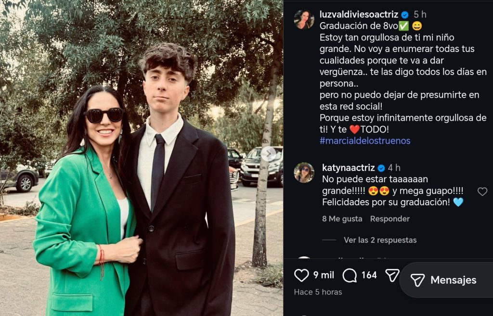The height and width of the screenshot is (316, 493).
Task: Reply to the comment with Responder
Action: click(389, 219)
